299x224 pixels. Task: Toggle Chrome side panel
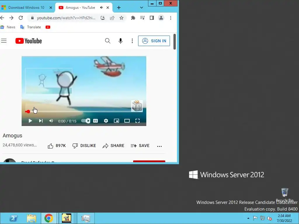[152, 18]
